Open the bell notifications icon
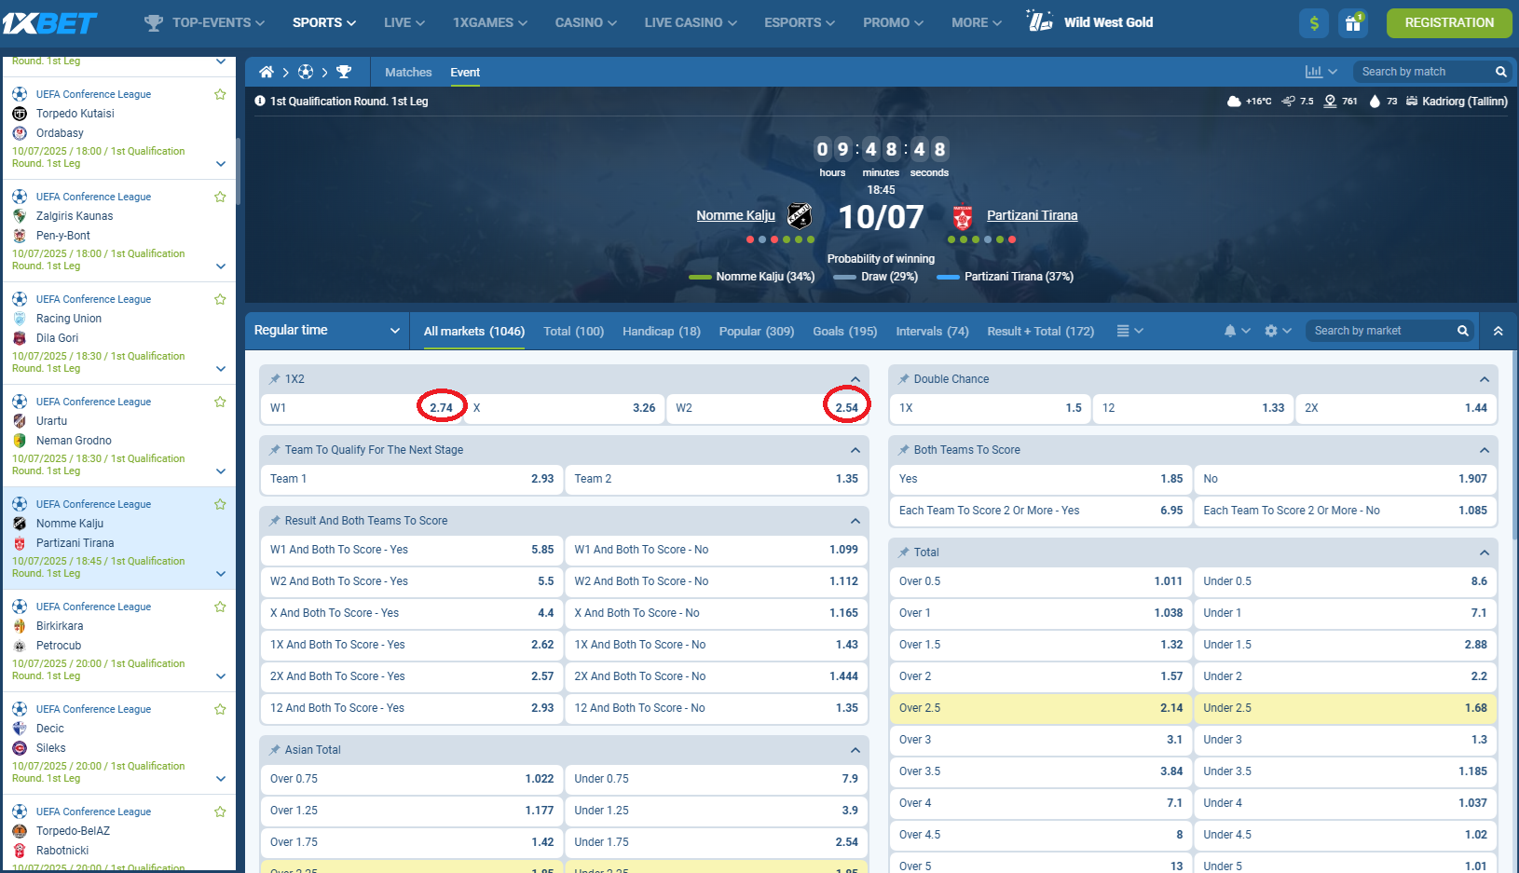The image size is (1519, 873). [x=1230, y=331]
